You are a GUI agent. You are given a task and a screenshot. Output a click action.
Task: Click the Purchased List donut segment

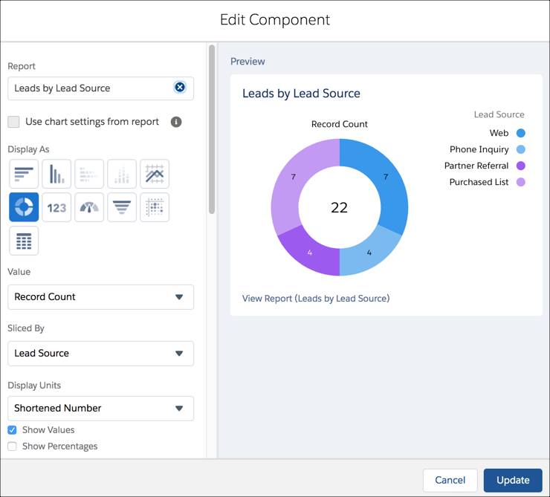point(294,177)
